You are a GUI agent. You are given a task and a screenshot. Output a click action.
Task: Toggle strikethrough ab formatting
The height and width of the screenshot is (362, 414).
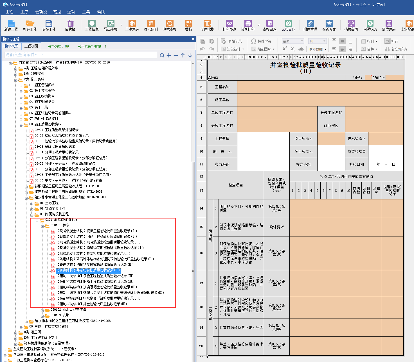click(x=301, y=49)
